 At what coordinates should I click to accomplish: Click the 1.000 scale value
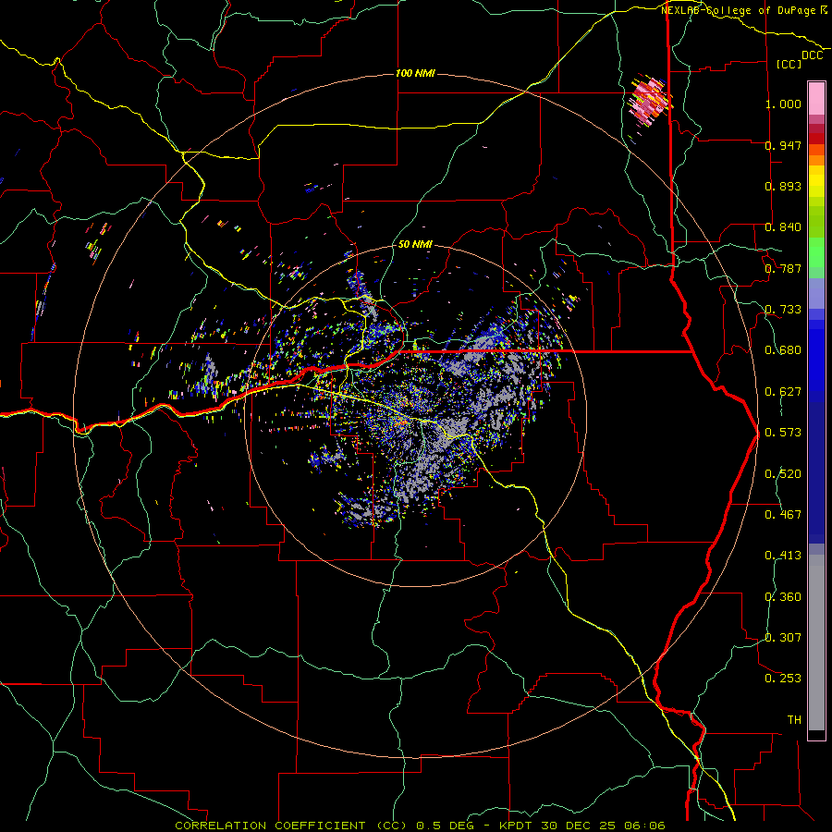pos(783,104)
